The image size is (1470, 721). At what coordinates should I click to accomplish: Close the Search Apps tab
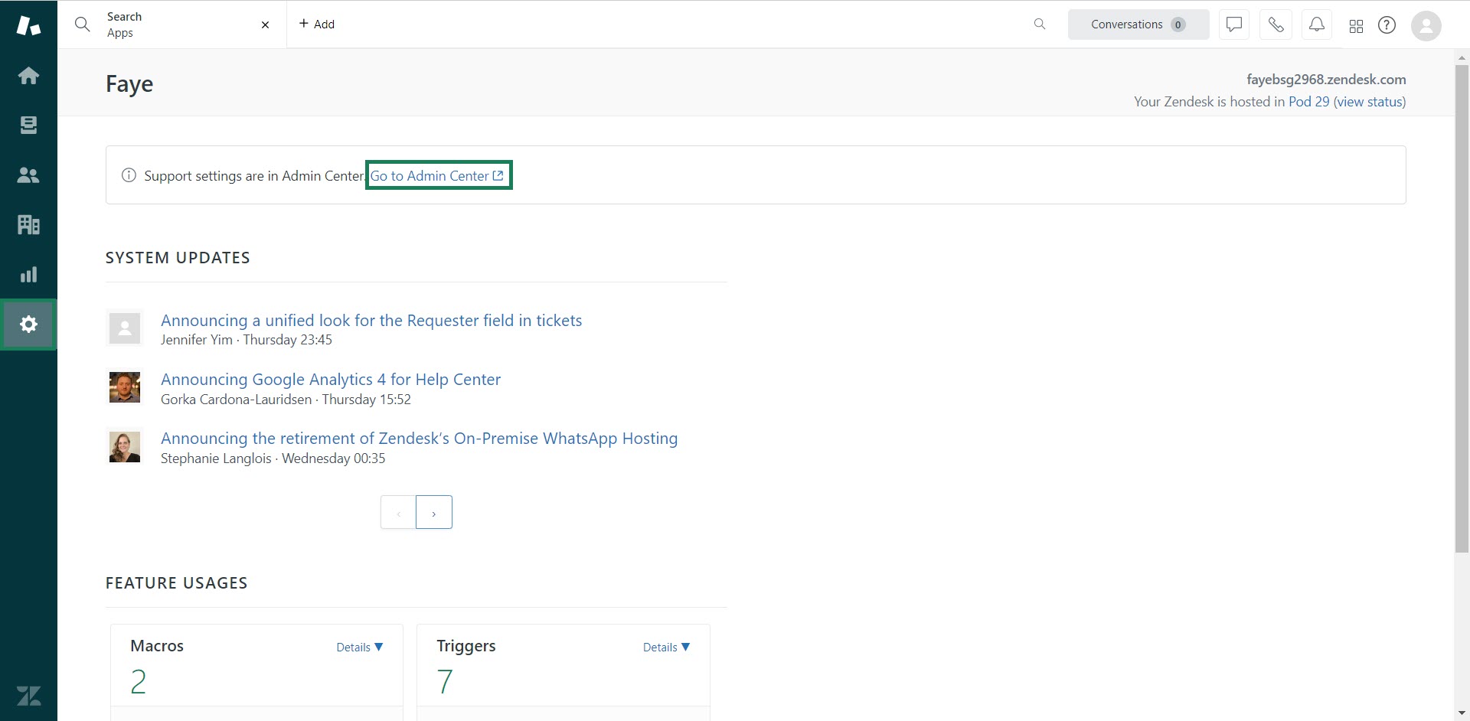[x=265, y=24]
